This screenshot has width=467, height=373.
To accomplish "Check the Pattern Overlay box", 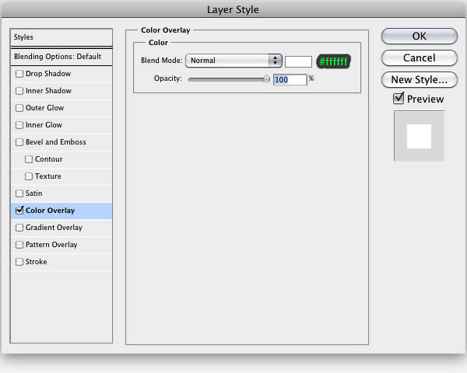I will [19, 245].
